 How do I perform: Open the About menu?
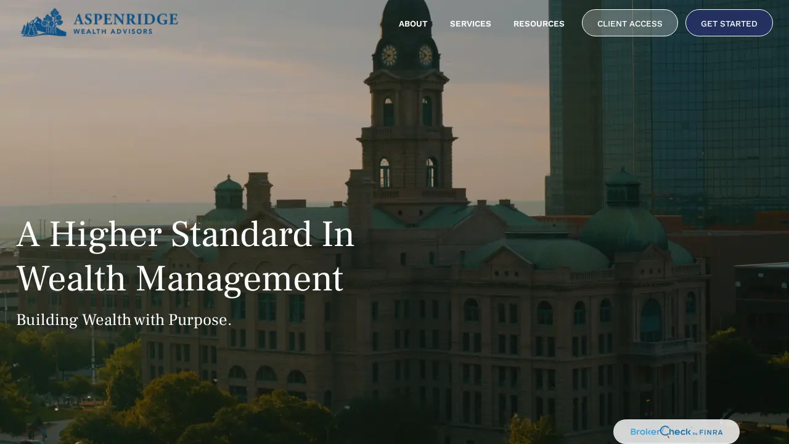[413, 23]
